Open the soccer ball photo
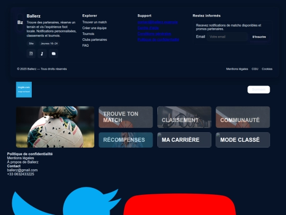 pos(55,127)
